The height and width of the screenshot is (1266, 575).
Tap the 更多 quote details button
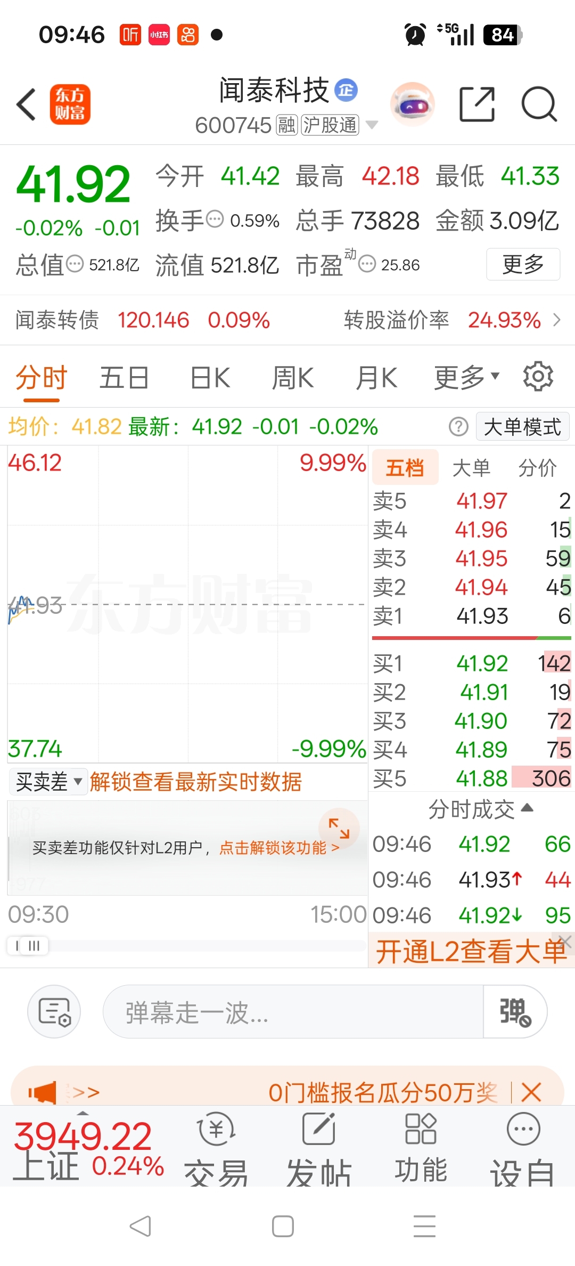click(x=523, y=264)
